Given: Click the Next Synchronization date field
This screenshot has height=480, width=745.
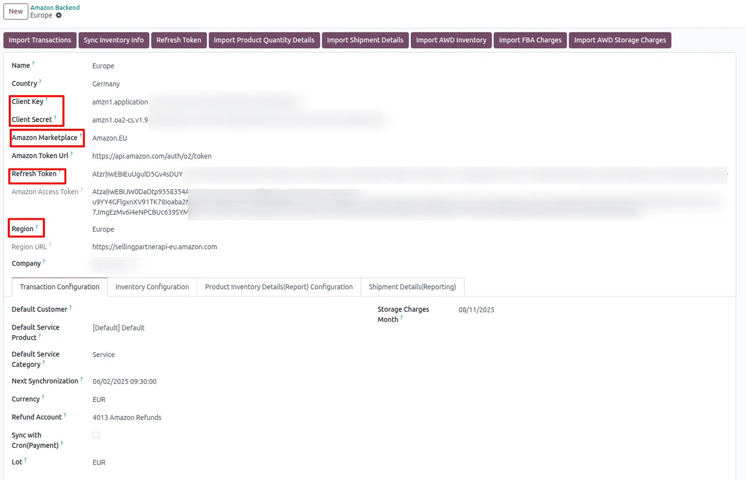Looking at the screenshot, I should pyautogui.click(x=125, y=382).
